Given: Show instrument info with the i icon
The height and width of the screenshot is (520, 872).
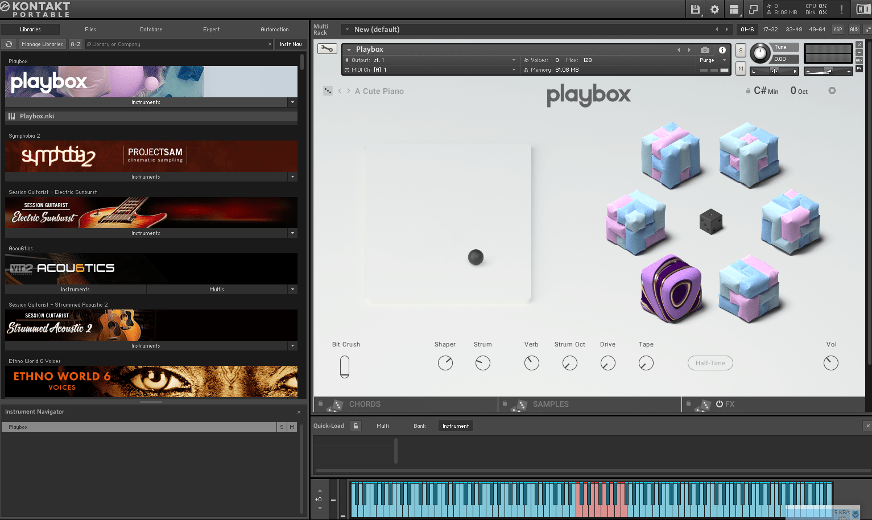Looking at the screenshot, I should [x=722, y=49].
